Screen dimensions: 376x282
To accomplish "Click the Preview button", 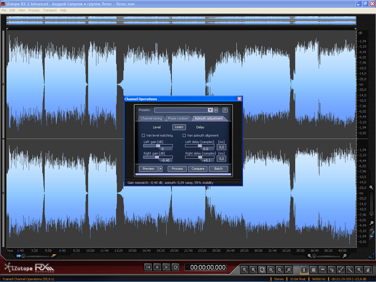I will (x=148, y=169).
